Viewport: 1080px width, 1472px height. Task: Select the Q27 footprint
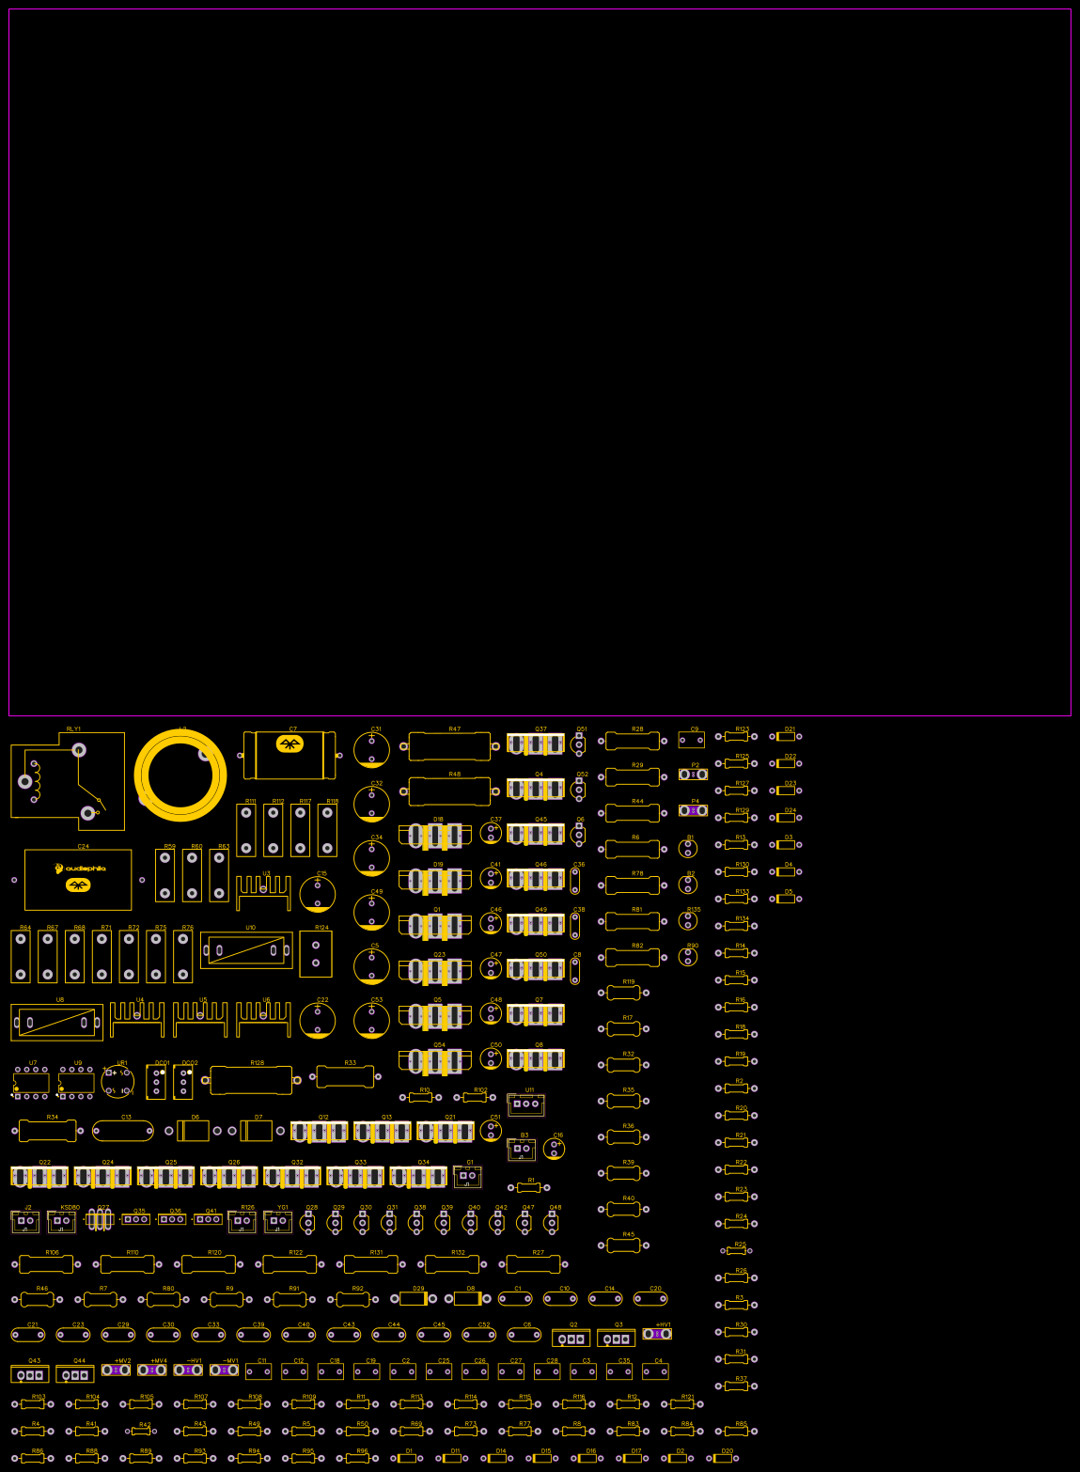point(100,1220)
